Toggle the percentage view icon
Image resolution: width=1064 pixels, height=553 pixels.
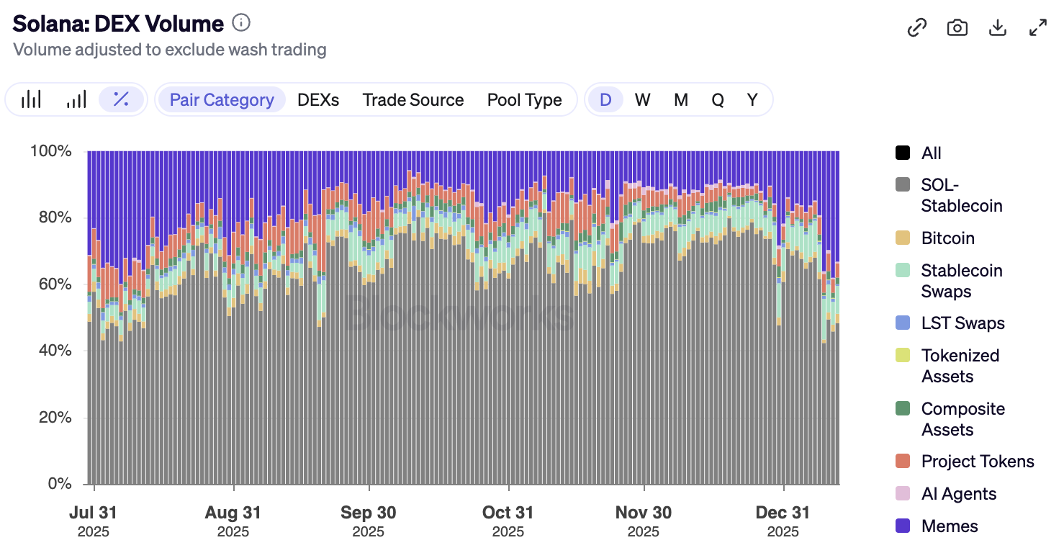(121, 99)
